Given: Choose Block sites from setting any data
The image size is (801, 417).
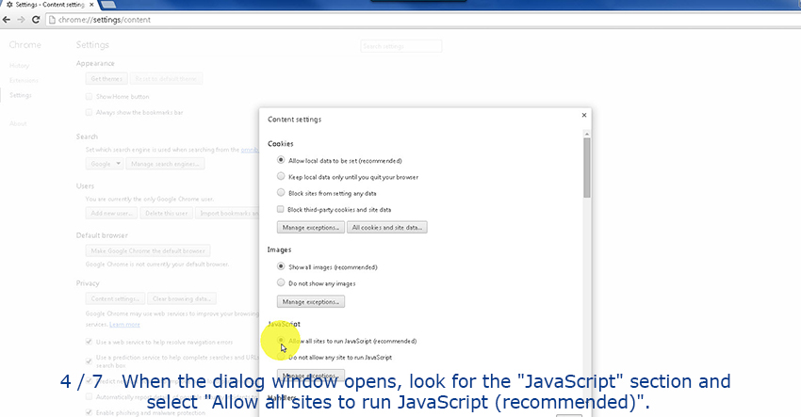Looking at the screenshot, I should 281,192.
